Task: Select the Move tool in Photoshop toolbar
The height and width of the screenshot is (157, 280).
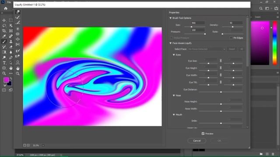Action: (4, 20)
